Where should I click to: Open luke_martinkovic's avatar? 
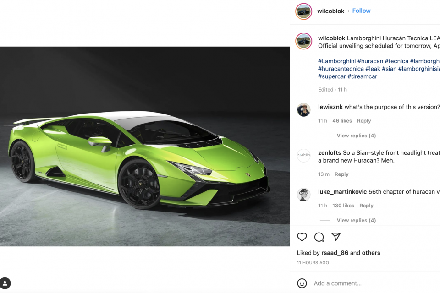coord(303,195)
